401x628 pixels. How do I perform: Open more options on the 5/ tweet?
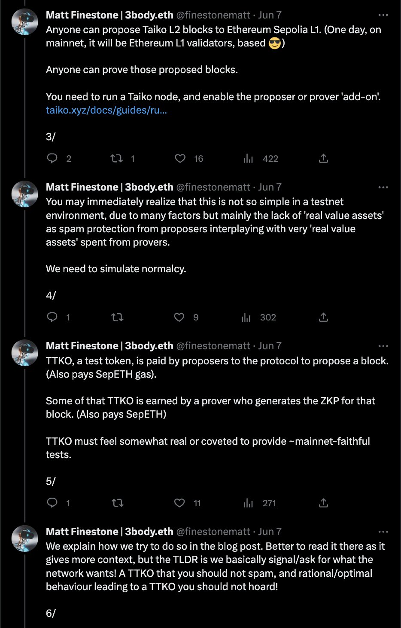coord(383,346)
